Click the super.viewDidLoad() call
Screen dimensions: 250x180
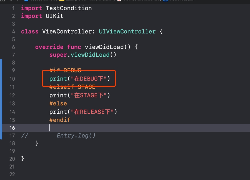tap(83, 55)
